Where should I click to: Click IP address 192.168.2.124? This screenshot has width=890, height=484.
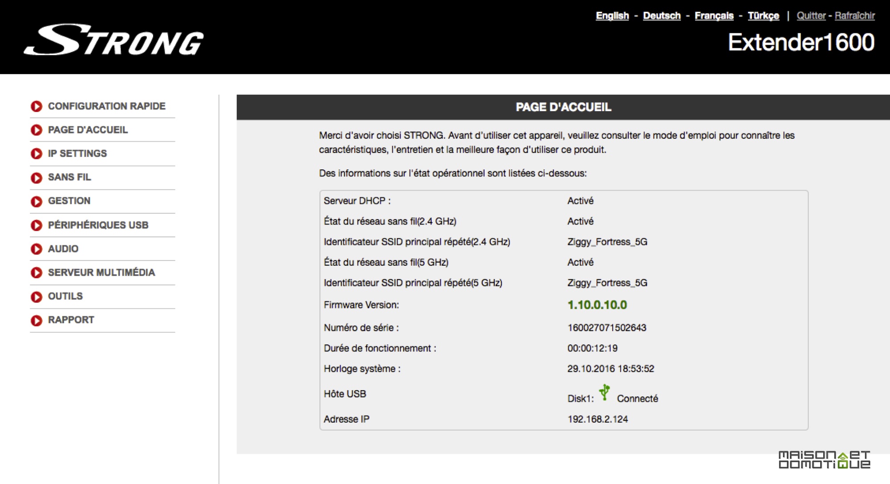(598, 419)
